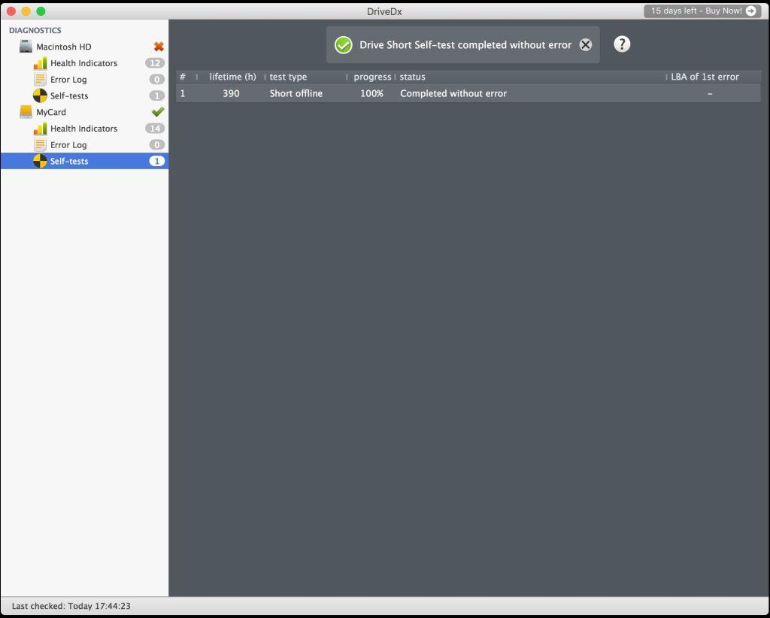The width and height of the screenshot is (770, 618).
Task: Open the help question mark icon
Action: pyautogui.click(x=622, y=44)
